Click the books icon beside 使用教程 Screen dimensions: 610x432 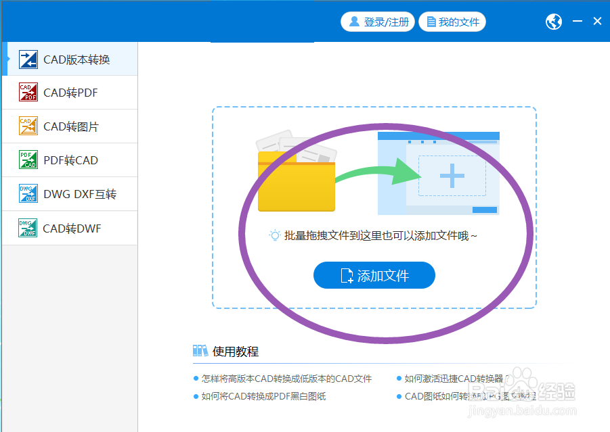pyautogui.click(x=200, y=351)
